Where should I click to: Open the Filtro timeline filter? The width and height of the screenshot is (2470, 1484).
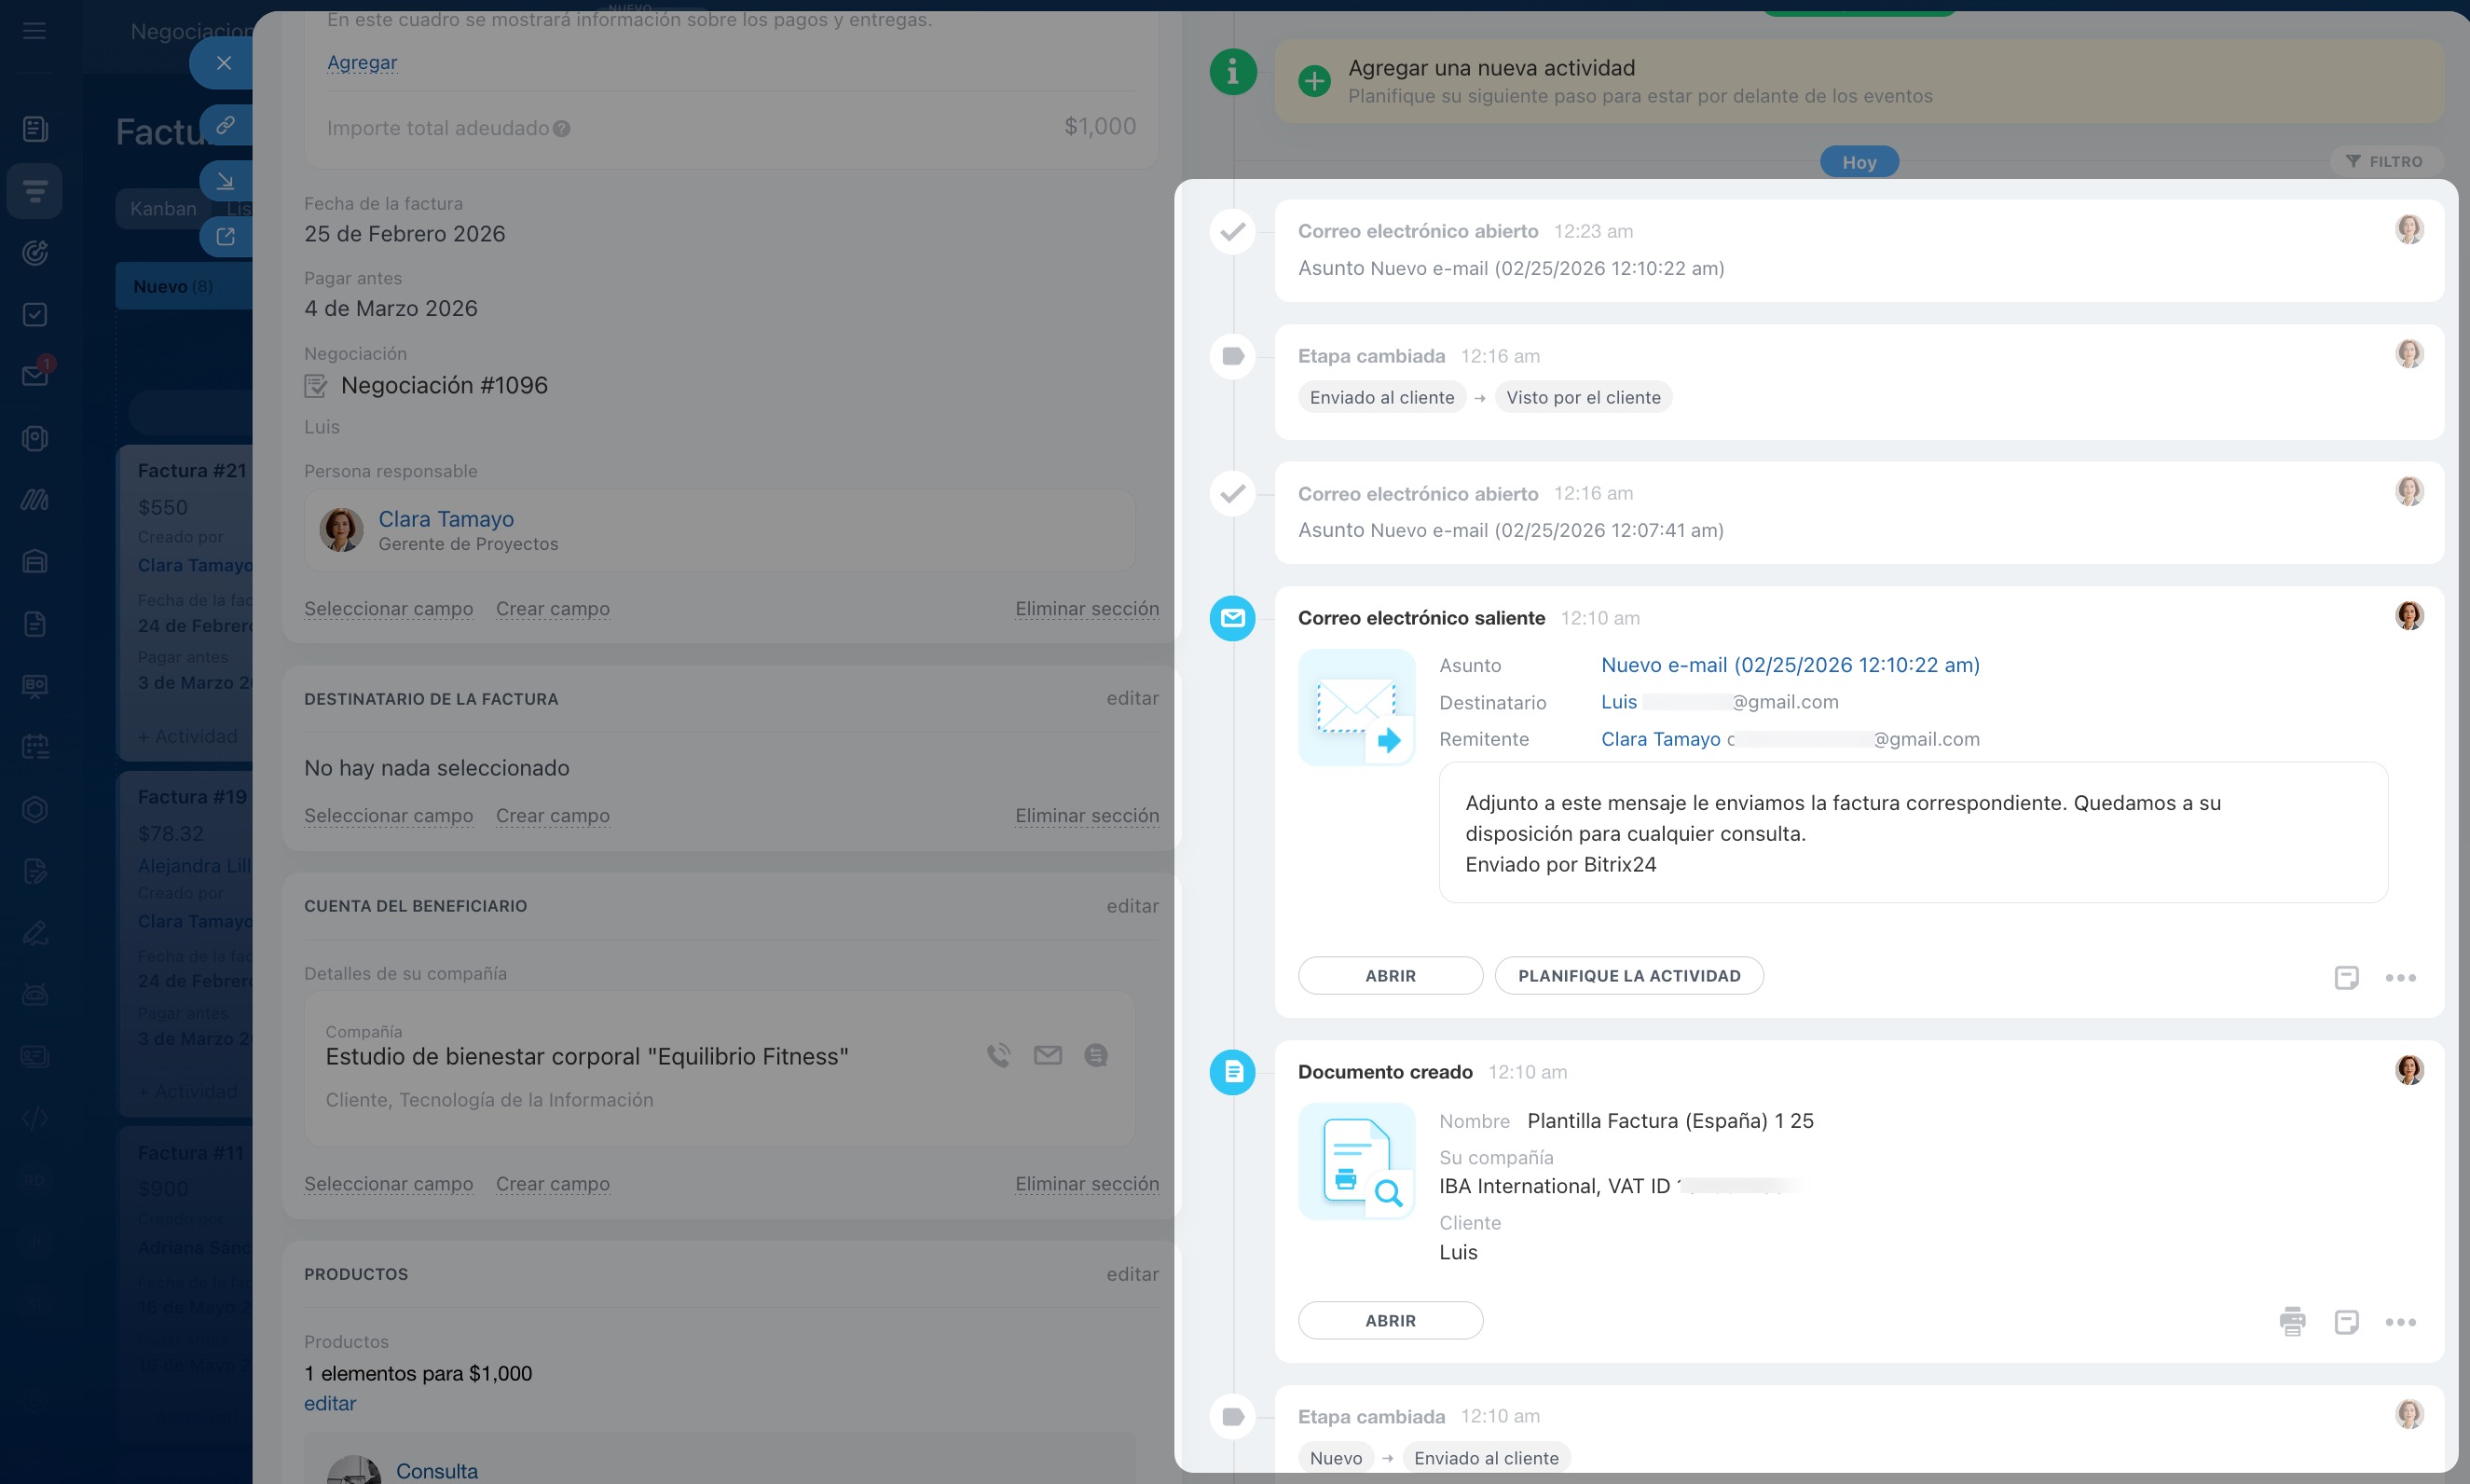click(x=2385, y=161)
